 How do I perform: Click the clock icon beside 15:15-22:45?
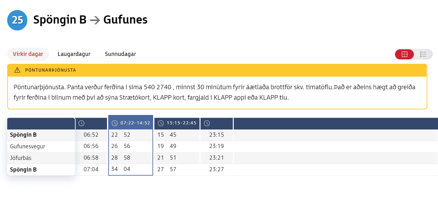click(x=161, y=123)
